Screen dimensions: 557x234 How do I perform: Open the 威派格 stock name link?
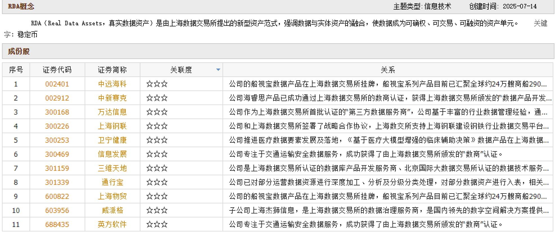pos(112,210)
